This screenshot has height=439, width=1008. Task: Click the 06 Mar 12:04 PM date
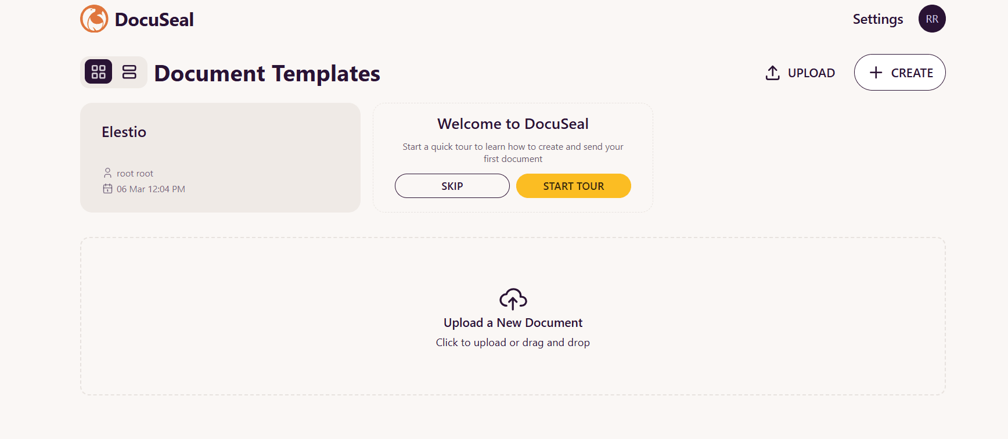(151, 189)
